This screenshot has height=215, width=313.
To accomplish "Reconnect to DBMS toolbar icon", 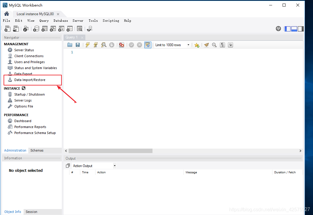I will point(90,29).
